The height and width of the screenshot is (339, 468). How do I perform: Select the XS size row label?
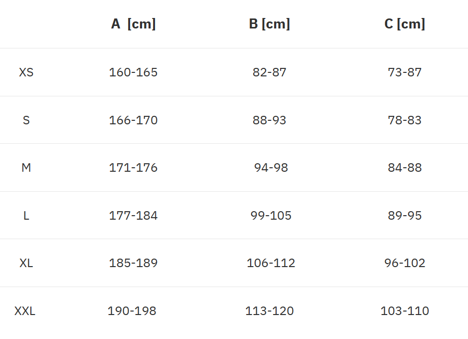pyautogui.click(x=26, y=72)
